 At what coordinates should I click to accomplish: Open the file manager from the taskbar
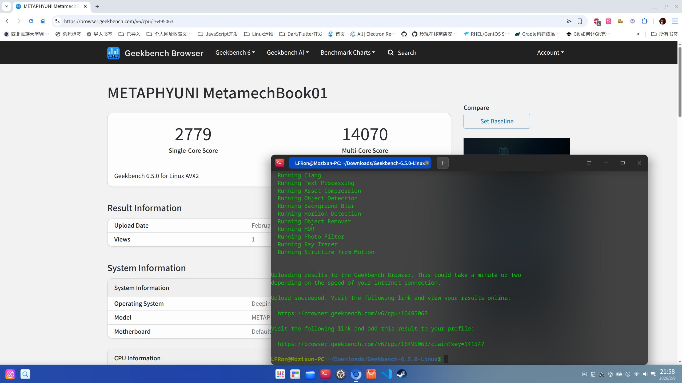310,374
